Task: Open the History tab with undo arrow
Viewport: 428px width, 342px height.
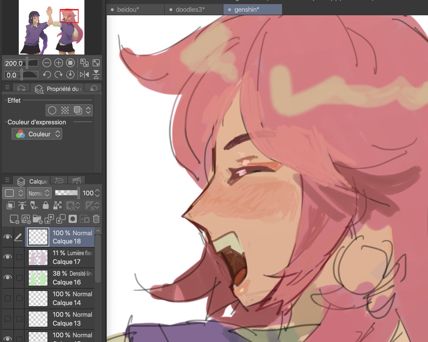Action: point(59,181)
